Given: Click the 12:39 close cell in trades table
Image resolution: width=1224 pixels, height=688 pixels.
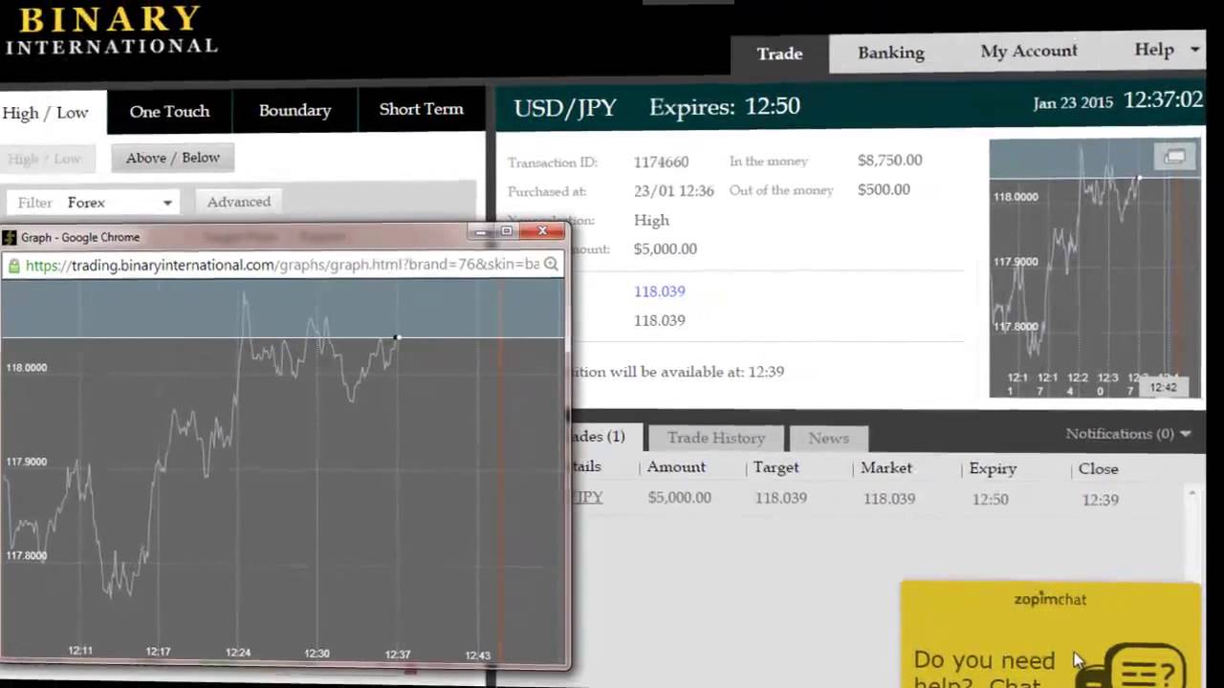Looking at the screenshot, I should point(1100,500).
